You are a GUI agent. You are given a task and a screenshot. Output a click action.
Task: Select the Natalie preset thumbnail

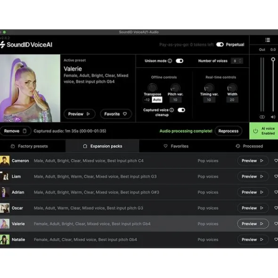(x=5, y=239)
